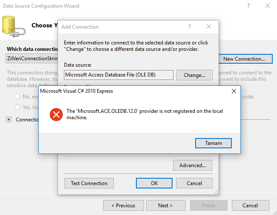Click the resize grip of Add Connection dialog
277x215 pixels.
pyautogui.click(x=216, y=192)
